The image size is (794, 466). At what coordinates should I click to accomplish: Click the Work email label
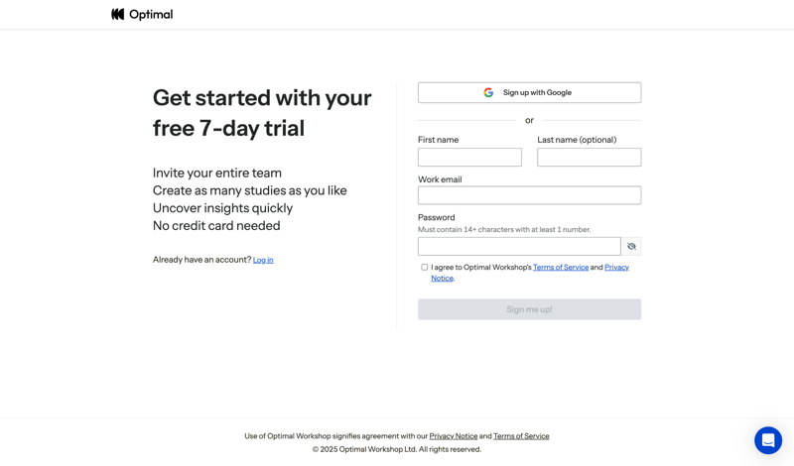(x=440, y=179)
